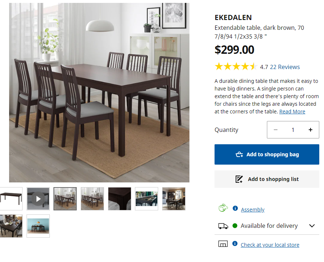The width and height of the screenshot is (324, 262).
Task: Click the delivery truck icon
Action: pyautogui.click(x=223, y=226)
